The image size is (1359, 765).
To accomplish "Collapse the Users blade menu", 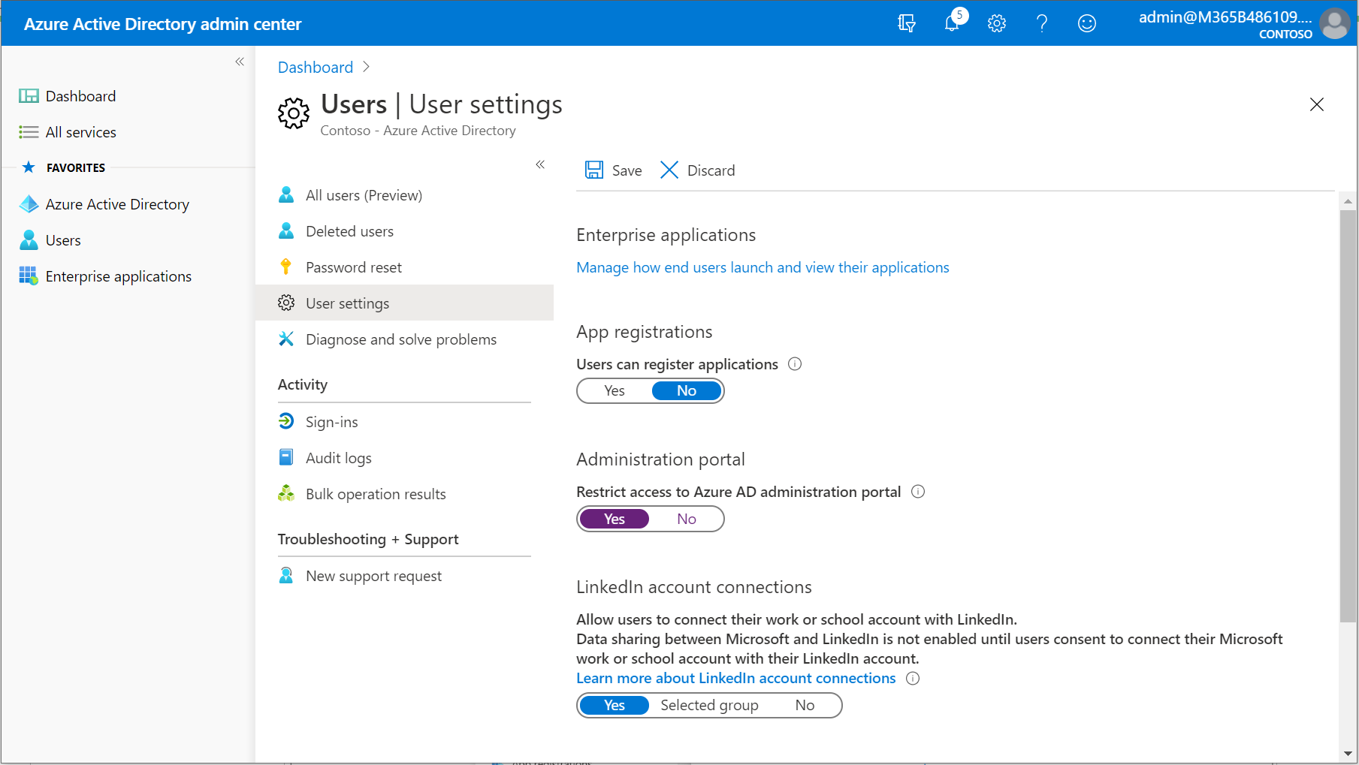I will point(540,164).
